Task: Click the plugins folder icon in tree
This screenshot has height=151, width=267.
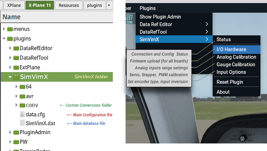Action: tap(10, 39)
